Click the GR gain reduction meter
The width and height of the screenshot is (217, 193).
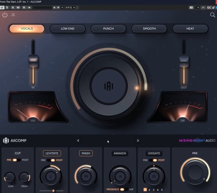coord(178,107)
